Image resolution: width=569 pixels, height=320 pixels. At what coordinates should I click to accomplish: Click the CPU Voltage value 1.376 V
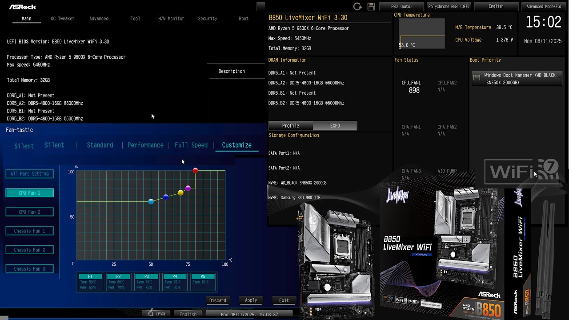[505, 40]
